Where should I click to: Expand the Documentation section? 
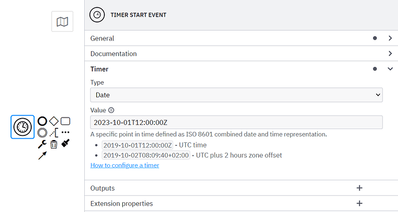[x=241, y=54]
